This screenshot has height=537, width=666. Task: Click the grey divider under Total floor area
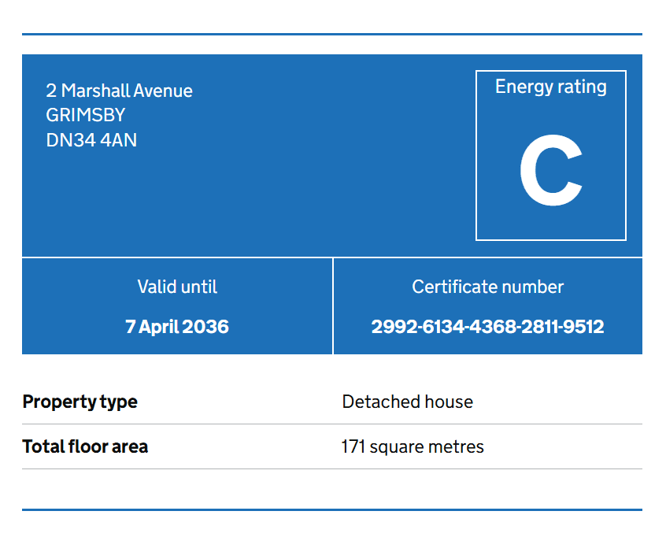pyautogui.click(x=332, y=468)
